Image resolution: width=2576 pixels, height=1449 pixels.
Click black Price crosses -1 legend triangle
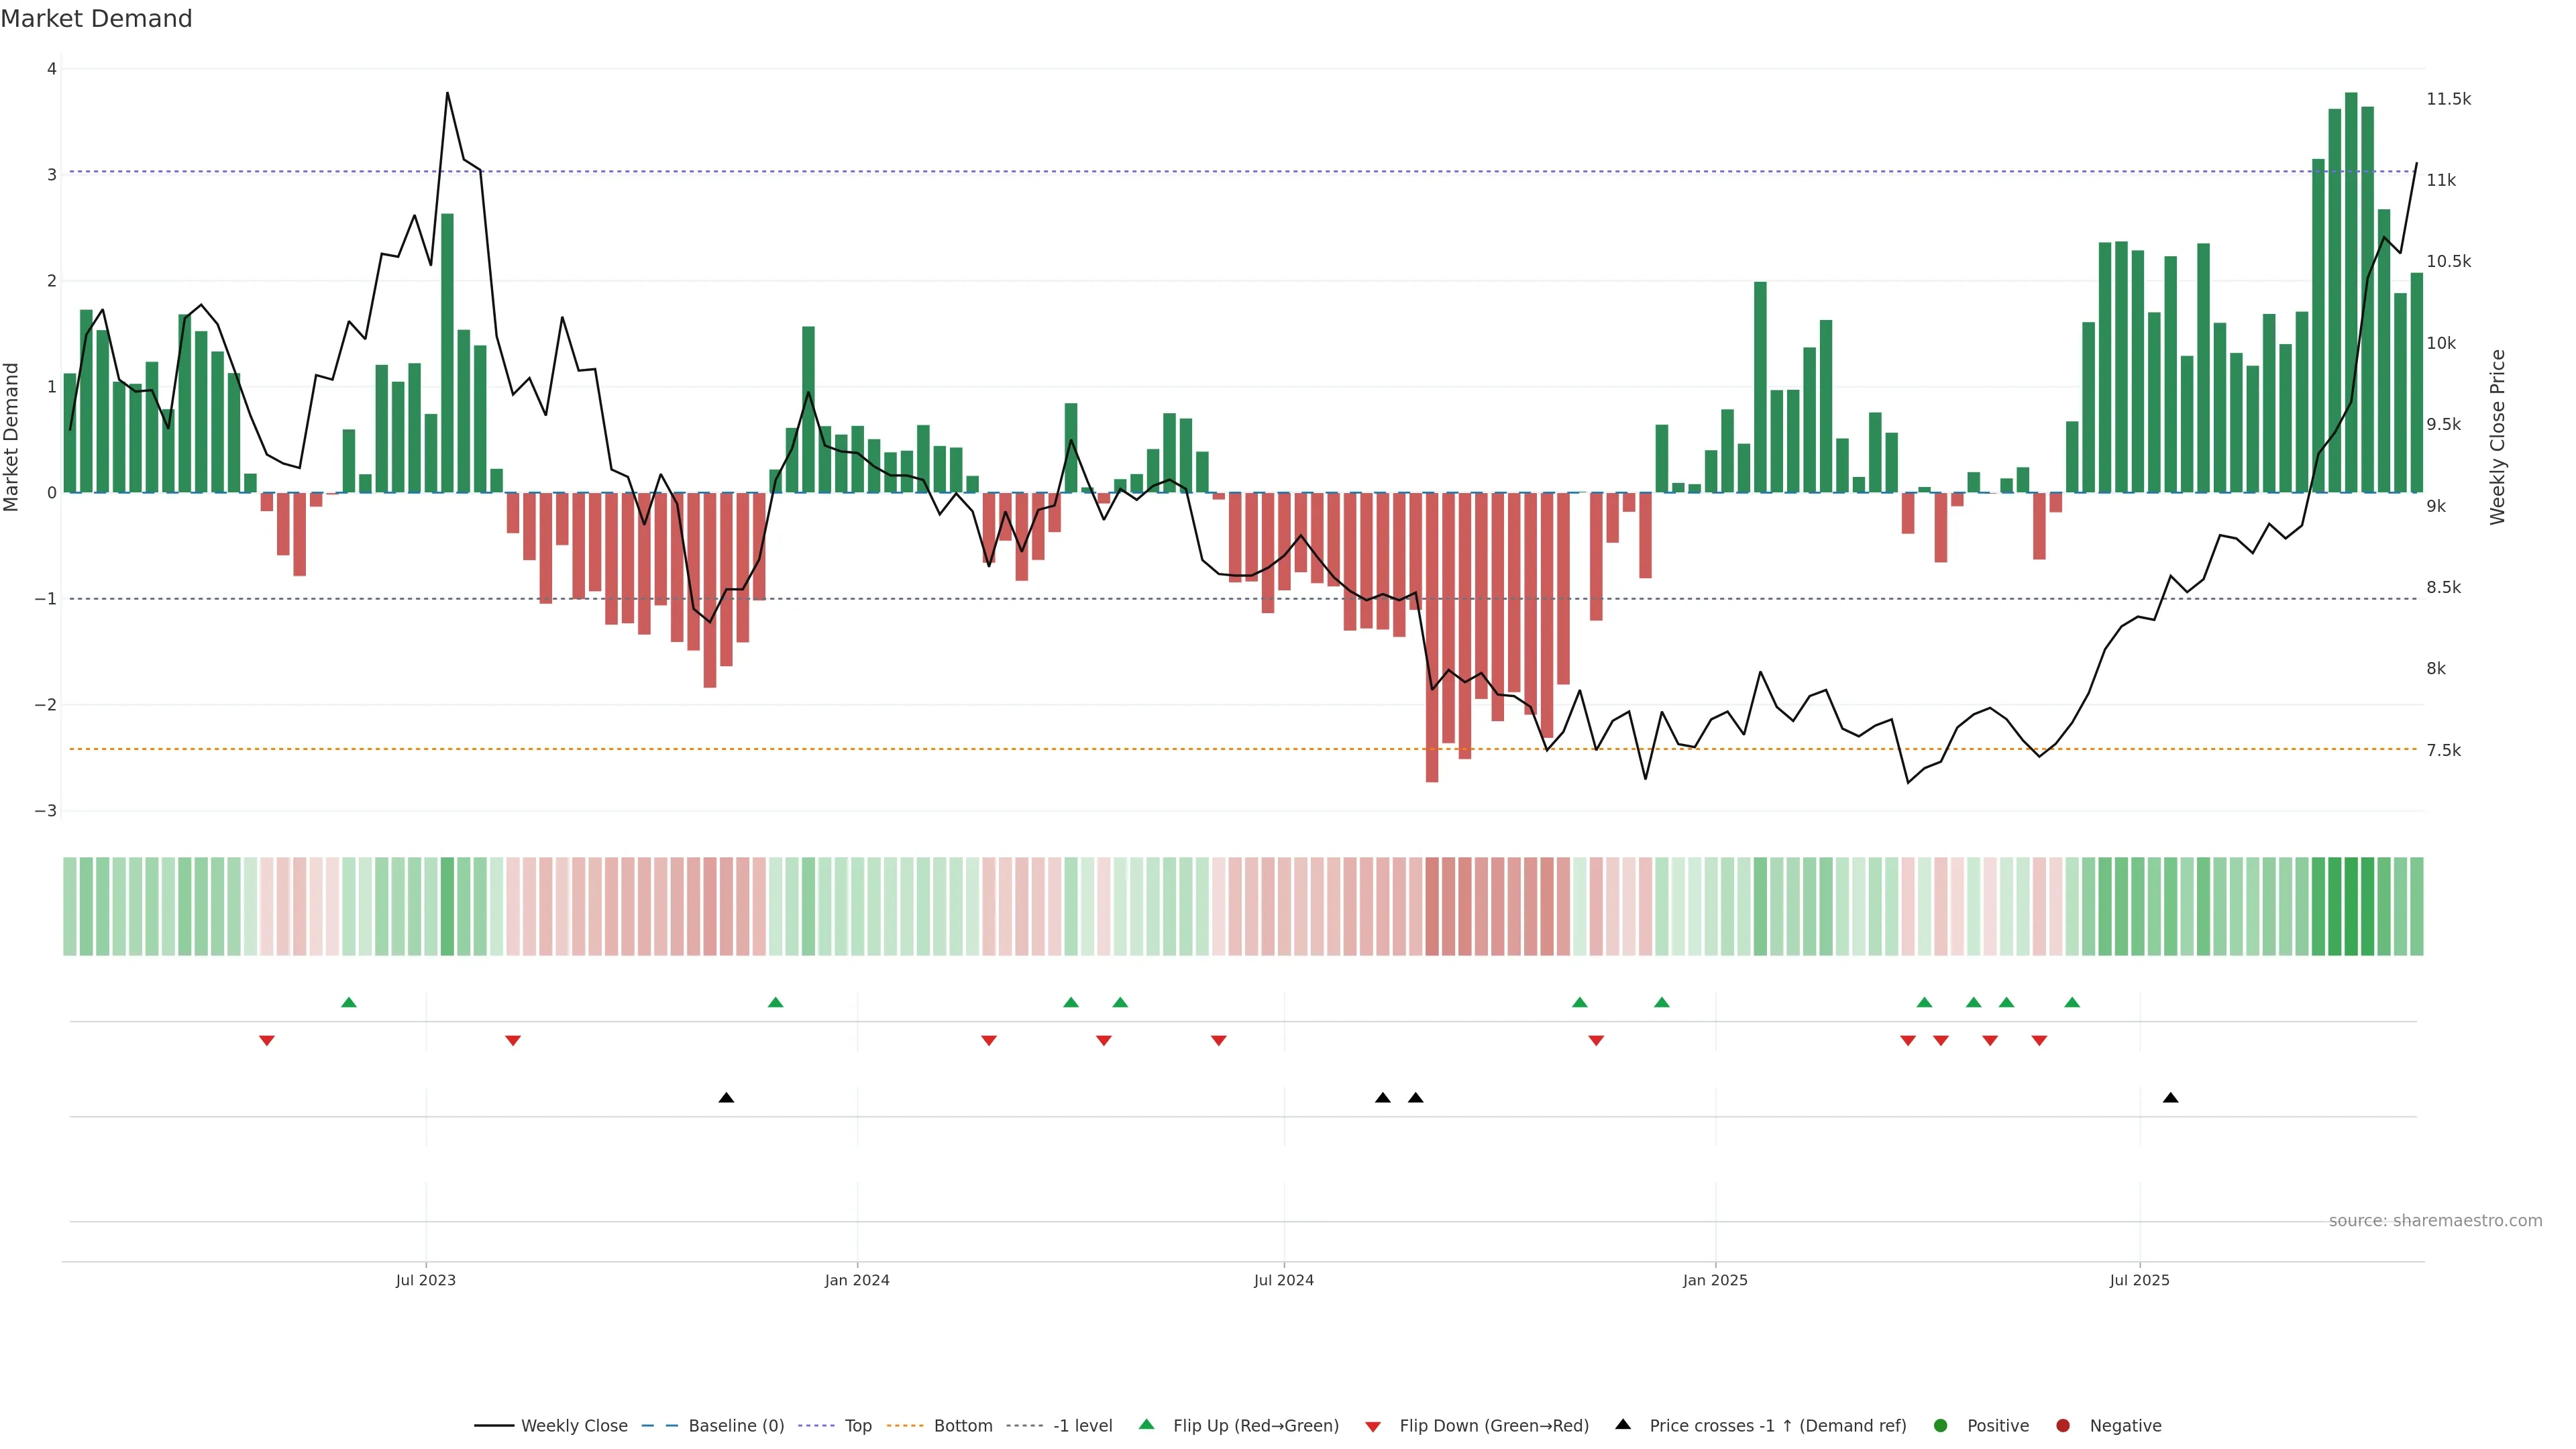[x=1623, y=1424]
